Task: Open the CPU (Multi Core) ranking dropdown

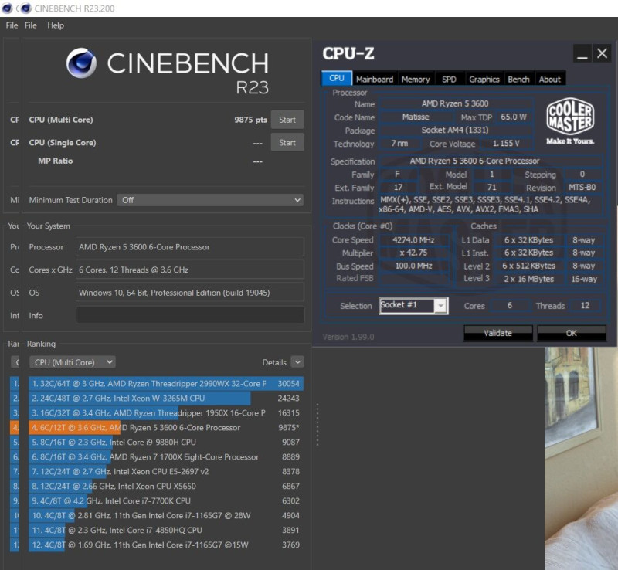Action: (72, 362)
